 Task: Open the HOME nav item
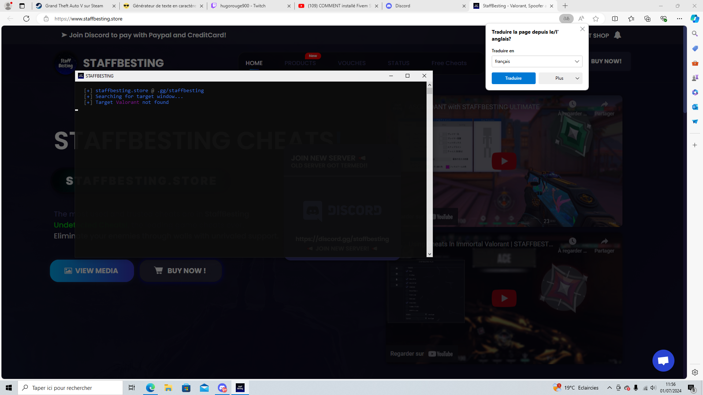tap(254, 63)
